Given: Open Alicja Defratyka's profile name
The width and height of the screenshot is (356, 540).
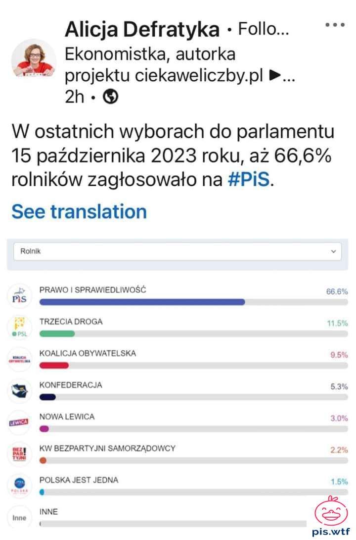Looking at the screenshot, I should tap(142, 30).
